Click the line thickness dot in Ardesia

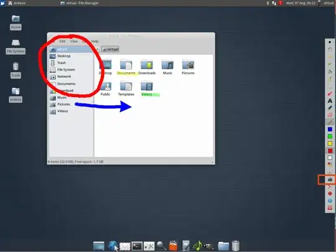tap(330, 42)
